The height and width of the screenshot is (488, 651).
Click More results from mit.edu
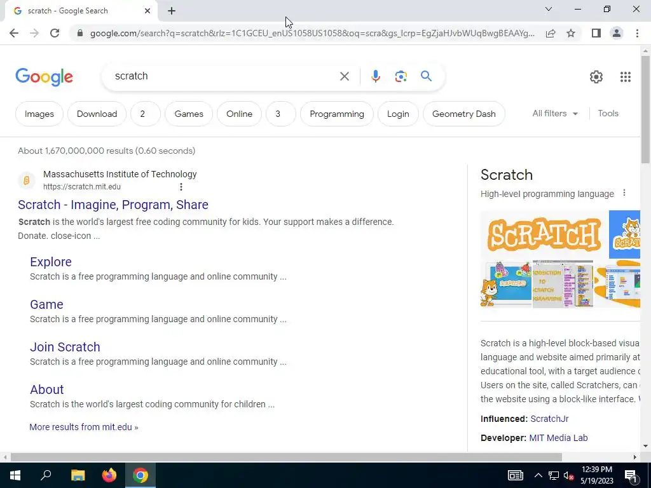click(83, 427)
